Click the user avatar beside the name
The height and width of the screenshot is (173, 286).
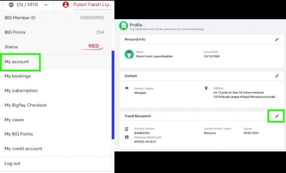coord(129,54)
